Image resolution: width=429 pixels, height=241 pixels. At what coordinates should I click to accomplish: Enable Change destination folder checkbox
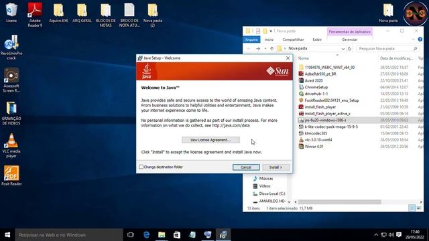141,167
